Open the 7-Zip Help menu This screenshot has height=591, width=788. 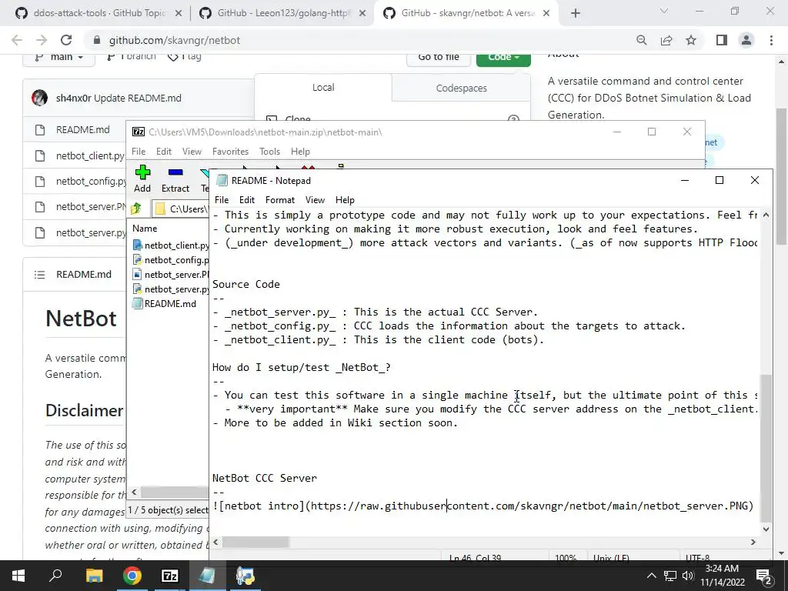coord(300,152)
